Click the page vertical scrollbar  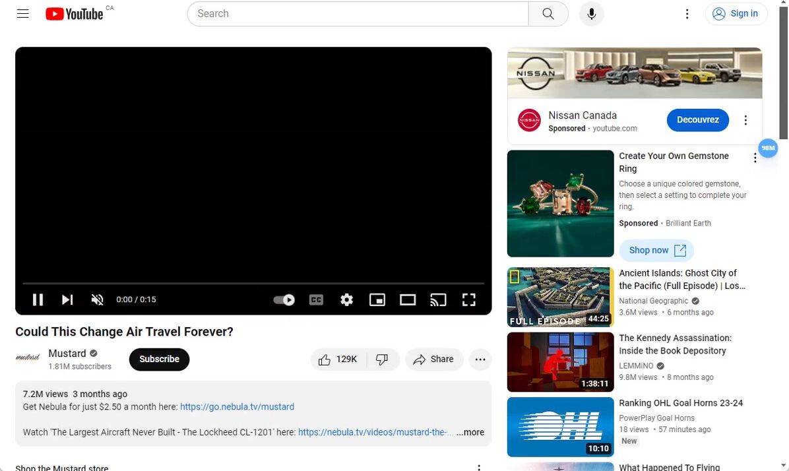tap(784, 73)
